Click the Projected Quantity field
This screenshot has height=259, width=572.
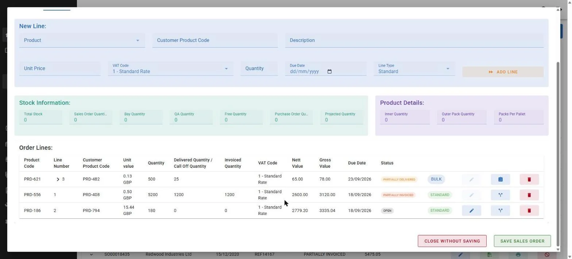(x=341, y=117)
